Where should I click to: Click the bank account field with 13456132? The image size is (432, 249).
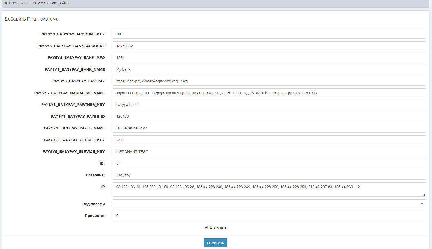(269, 46)
